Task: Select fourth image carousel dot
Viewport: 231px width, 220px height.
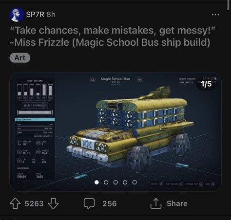Action: pos(125,182)
